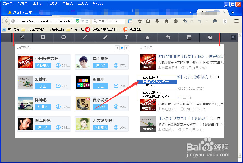Open 常用网址 bookmark folder

pos(75,29)
